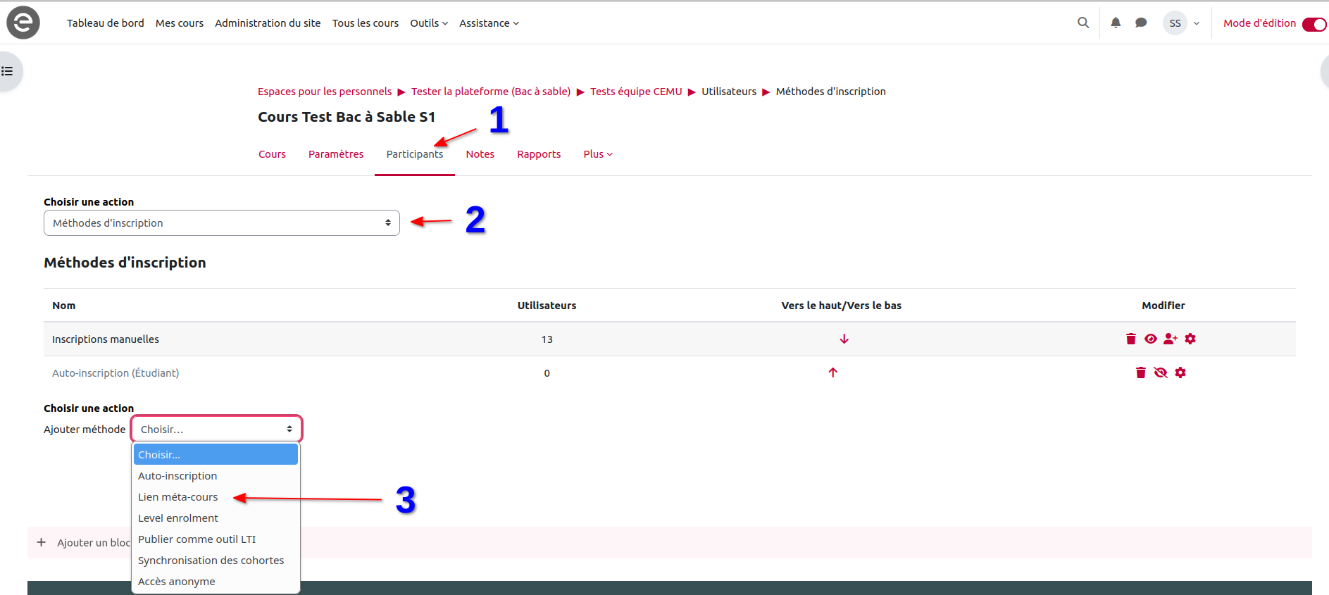Move Inscriptions manuelles down with arrow

point(844,339)
